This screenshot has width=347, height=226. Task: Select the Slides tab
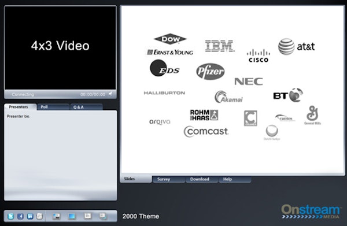(x=136, y=179)
